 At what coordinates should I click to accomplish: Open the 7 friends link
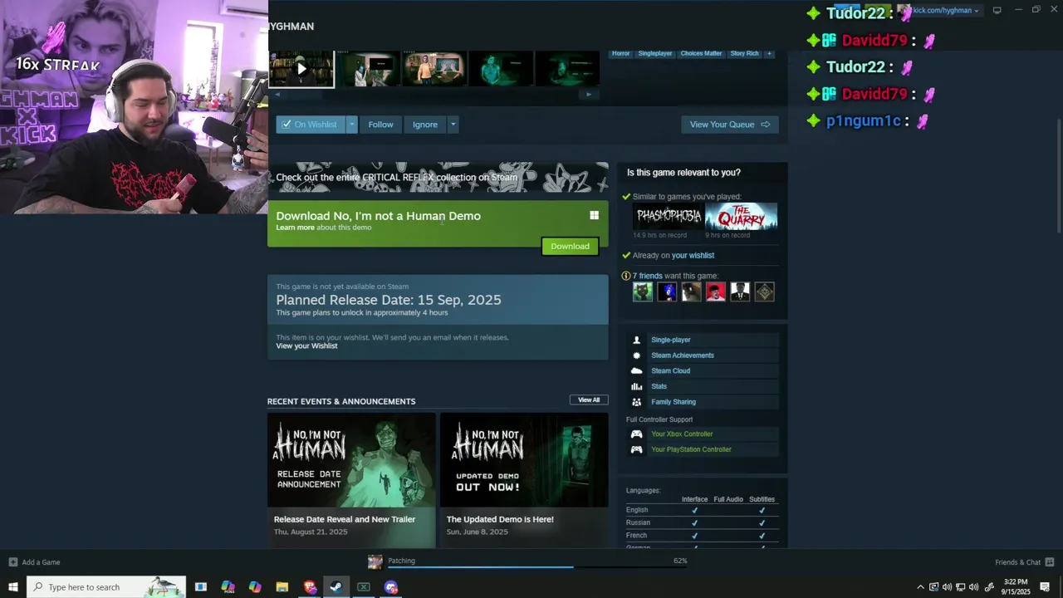[648, 276]
